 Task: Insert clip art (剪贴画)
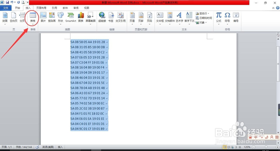52,17
